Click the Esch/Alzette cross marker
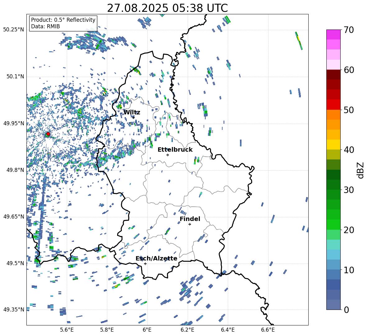 145,264
